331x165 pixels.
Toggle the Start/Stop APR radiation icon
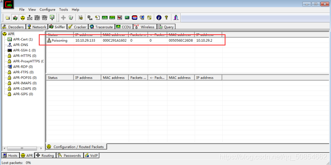(22, 18)
